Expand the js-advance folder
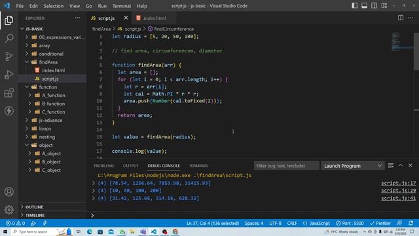The height and width of the screenshot is (236, 419). point(52,120)
